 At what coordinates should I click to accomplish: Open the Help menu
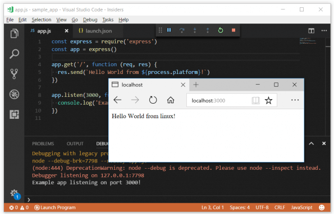[123, 20]
